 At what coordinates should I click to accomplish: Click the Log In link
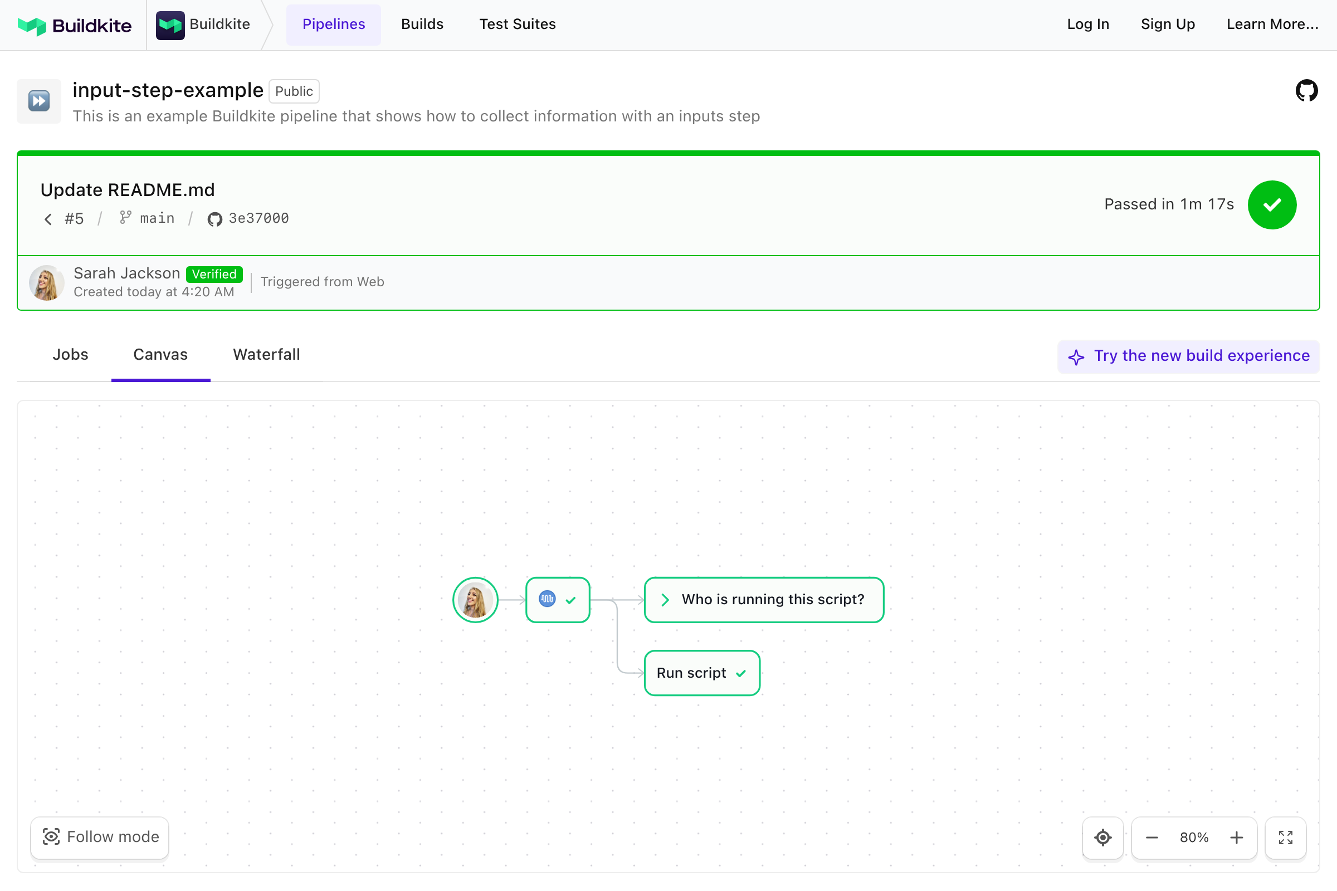pos(1087,25)
